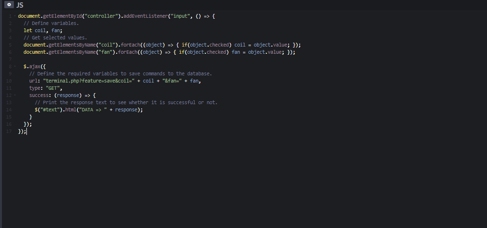This screenshot has height=228, width=487.
Task: Place cursor on "controller" string in line 1
Action: point(100,16)
